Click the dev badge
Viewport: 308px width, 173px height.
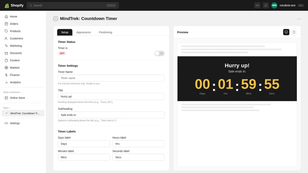coord(301,5)
